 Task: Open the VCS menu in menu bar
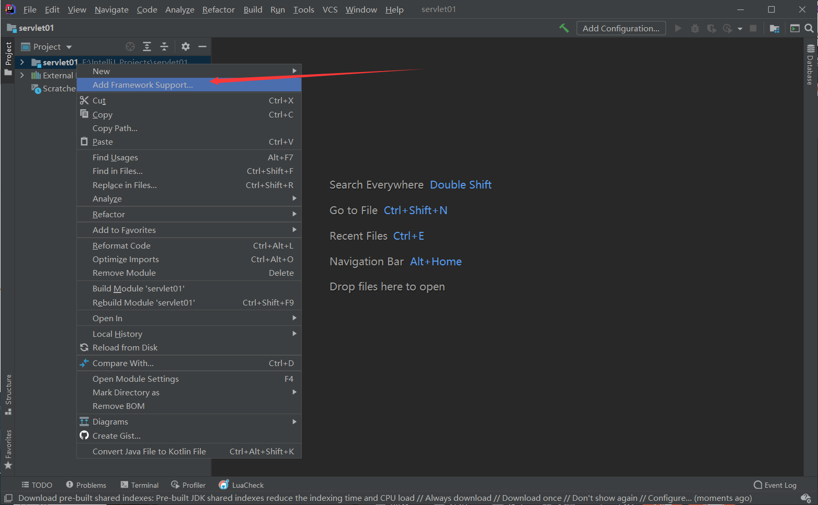pos(330,9)
